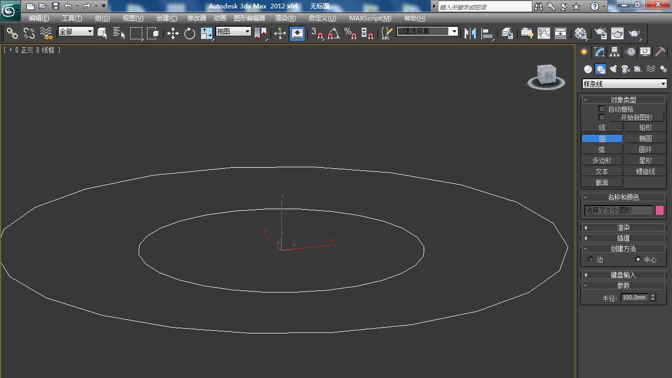Open the Material Editor icon
The width and height of the screenshot is (672, 378).
pyautogui.click(x=581, y=34)
